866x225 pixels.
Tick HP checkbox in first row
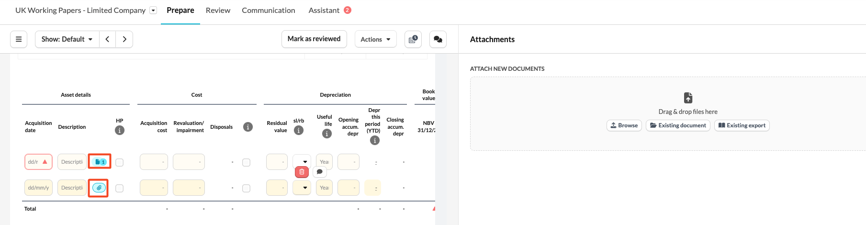click(x=120, y=162)
